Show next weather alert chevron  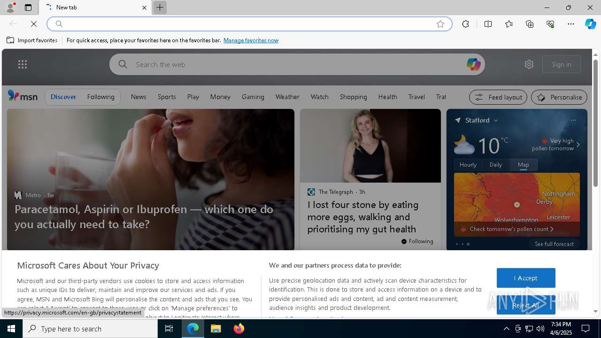tap(578, 145)
